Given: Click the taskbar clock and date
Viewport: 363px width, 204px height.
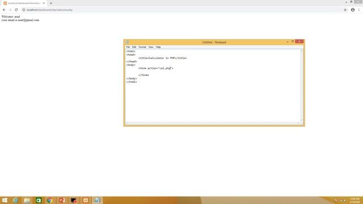Looking at the screenshot, I should point(354,200).
